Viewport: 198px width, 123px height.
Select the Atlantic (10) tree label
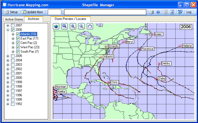(28, 34)
